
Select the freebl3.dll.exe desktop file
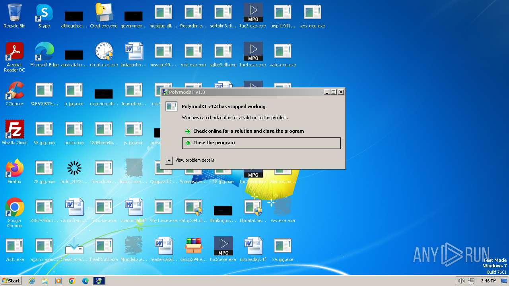tap(104, 249)
